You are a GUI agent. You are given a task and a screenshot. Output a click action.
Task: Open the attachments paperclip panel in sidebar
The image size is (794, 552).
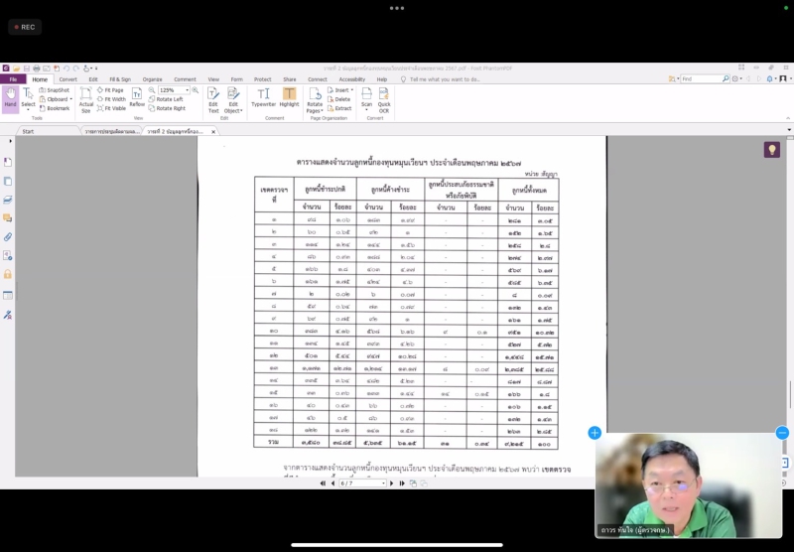pyautogui.click(x=8, y=237)
